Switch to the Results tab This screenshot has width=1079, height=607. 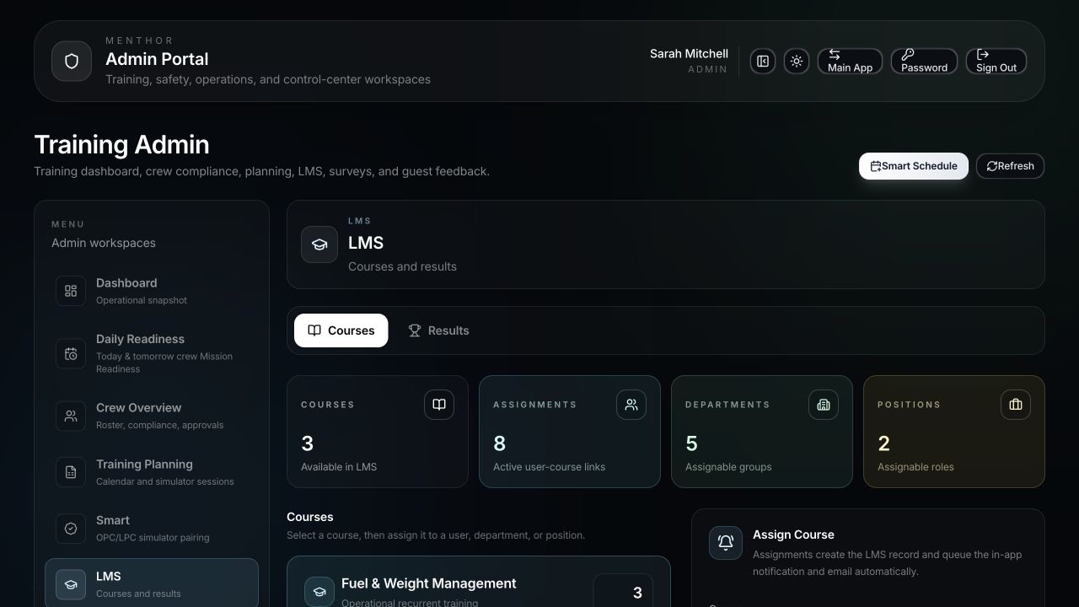click(438, 330)
